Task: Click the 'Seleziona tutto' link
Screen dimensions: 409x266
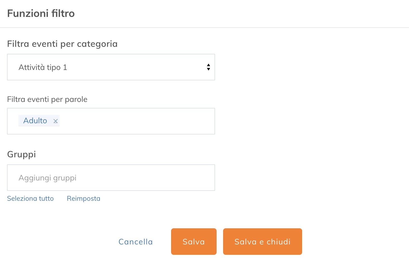Action: click(x=30, y=198)
